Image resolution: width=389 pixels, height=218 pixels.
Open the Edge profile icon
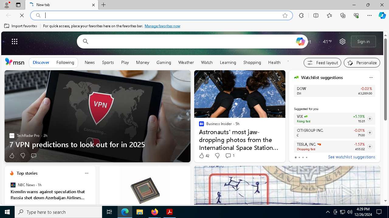(x=7, y=5)
